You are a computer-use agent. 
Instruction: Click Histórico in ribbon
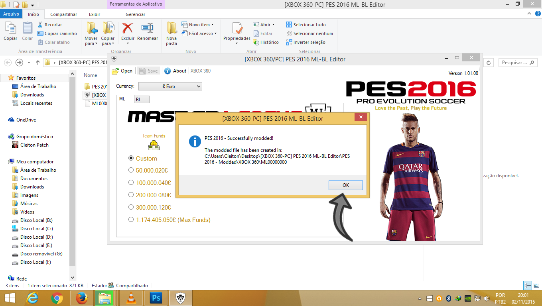pyautogui.click(x=266, y=42)
